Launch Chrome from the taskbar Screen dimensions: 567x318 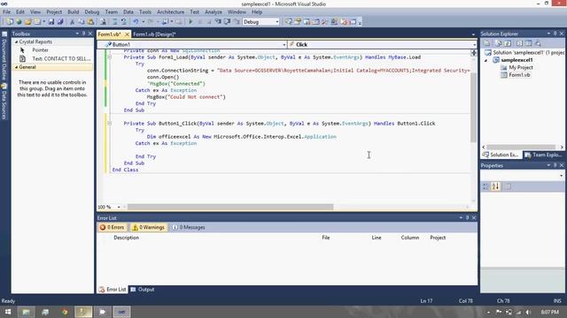click(65, 312)
